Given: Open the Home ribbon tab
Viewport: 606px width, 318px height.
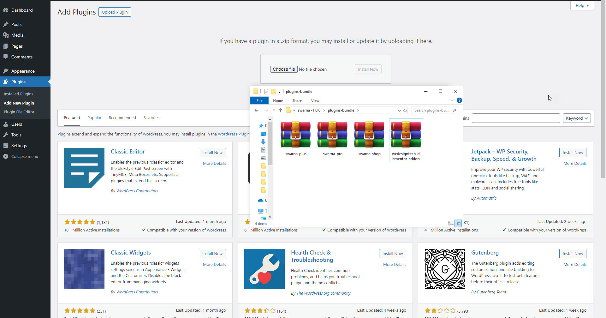Looking at the screenshot, I should click(x=278, y=100).
